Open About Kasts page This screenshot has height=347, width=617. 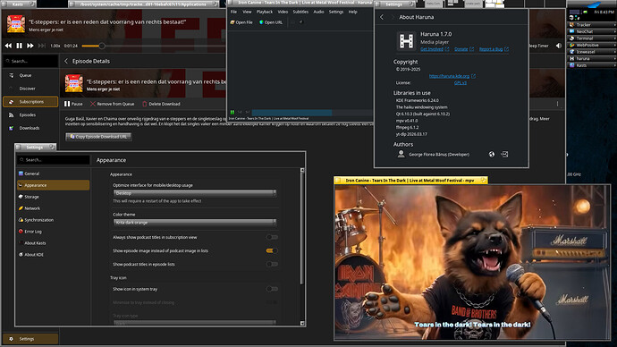(x=53, y=243)
